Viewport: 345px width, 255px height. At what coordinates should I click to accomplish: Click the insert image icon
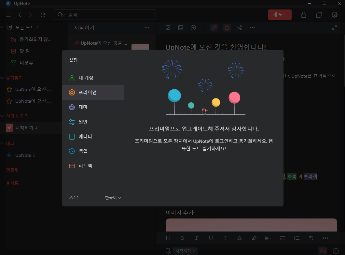tap(181, 27)
